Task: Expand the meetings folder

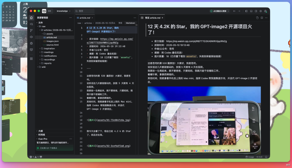Action: [40, 52]
